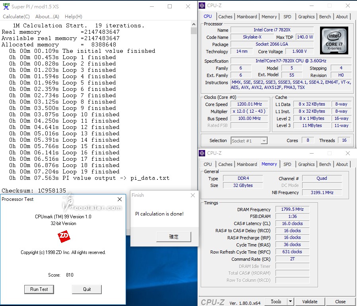
Task: Click the Package value Socket 2066 LGA
Action: coord(272,44)
